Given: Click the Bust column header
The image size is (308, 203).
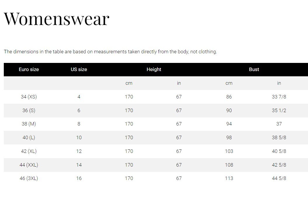Looking at the screenshot, I should click(254, 69).
